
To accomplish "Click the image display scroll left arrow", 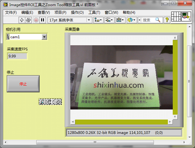I will (x=73, y=122).
